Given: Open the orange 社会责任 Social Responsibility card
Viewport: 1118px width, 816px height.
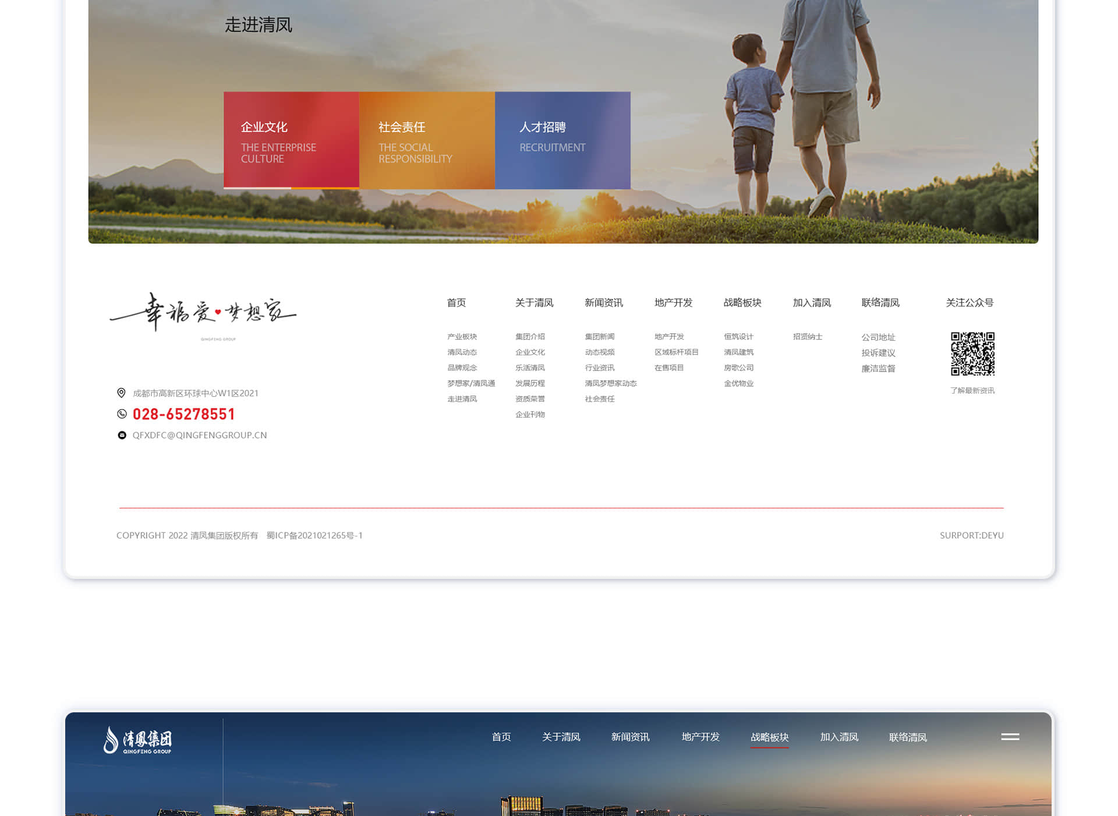Looking at the screenshot, I should 427,140.
